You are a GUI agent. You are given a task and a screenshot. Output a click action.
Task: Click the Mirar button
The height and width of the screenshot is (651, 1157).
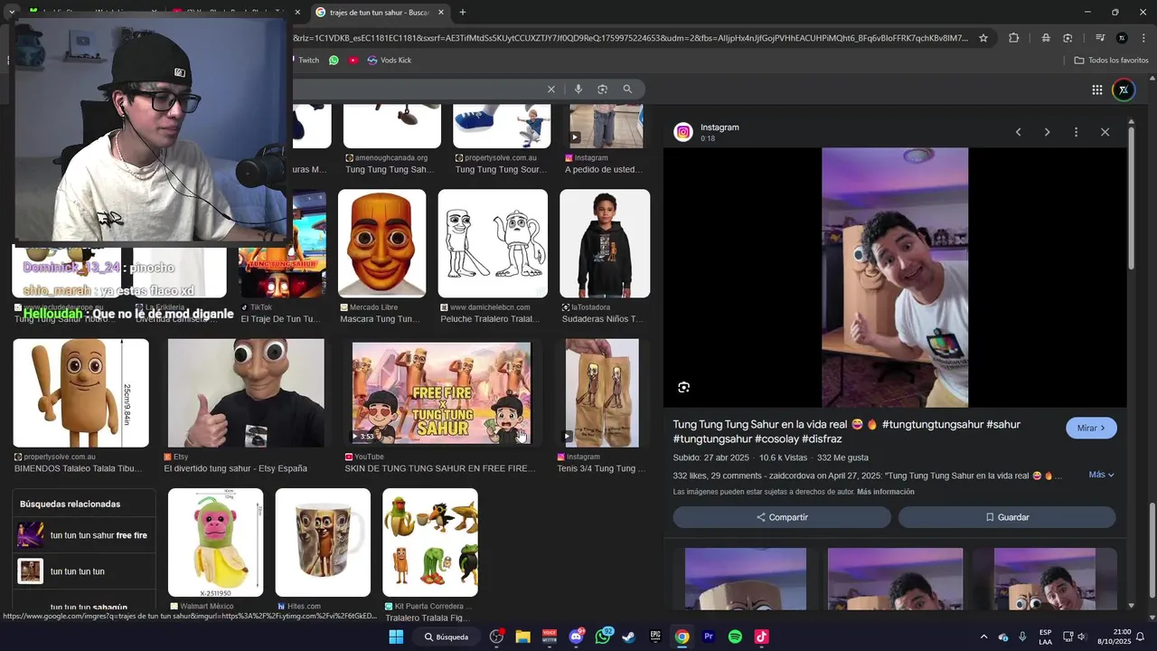pos(1091,428)
